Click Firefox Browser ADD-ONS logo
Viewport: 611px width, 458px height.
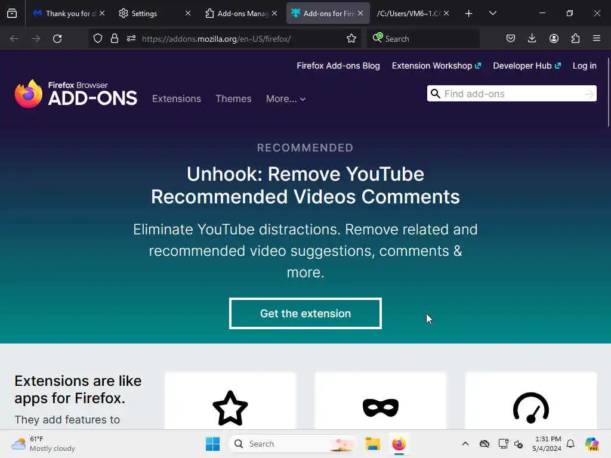tap(76, 94)
